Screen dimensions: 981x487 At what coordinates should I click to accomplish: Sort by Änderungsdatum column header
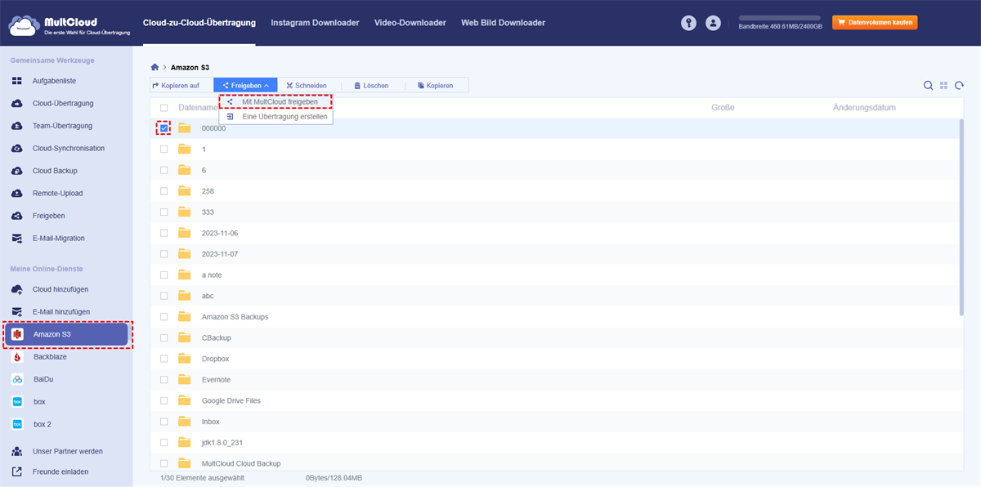[864, 108]
